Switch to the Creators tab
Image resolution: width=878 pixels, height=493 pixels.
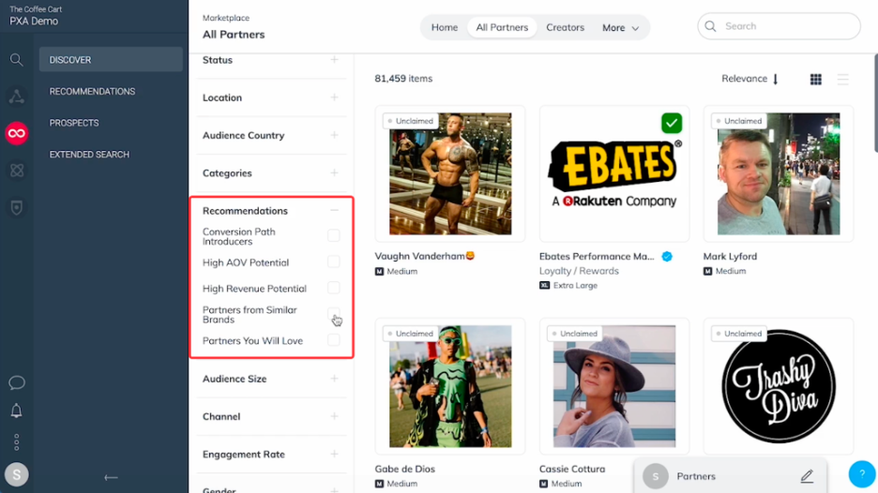[565, 27]
